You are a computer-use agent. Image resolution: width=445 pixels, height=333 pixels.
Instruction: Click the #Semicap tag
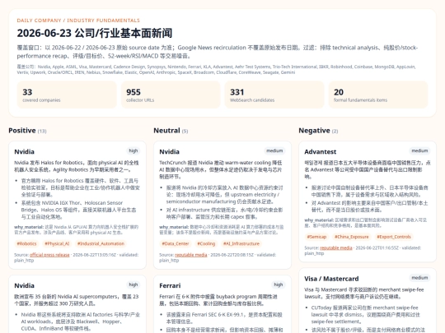(316, 237)
